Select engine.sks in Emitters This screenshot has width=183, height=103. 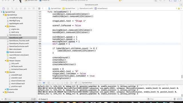click(x=15, y=29)
